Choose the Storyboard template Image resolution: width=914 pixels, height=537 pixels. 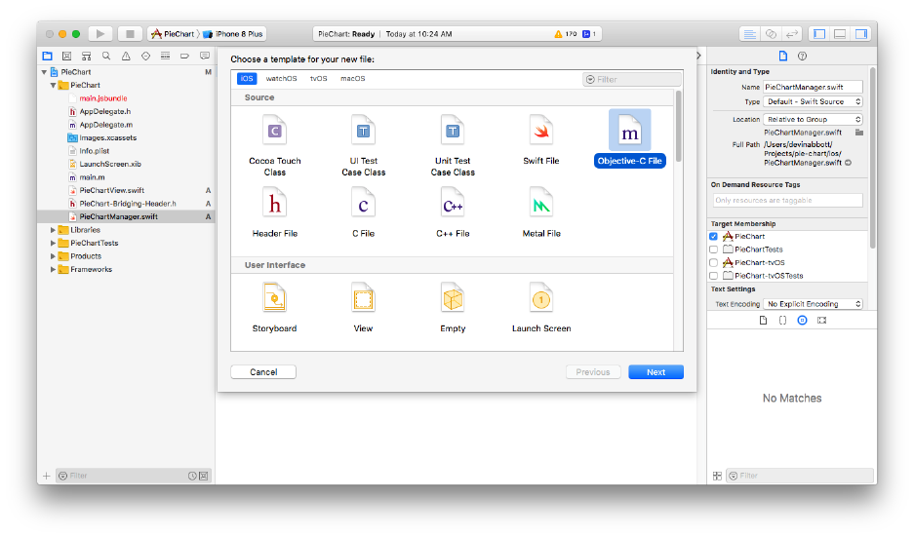coord(274,307)
